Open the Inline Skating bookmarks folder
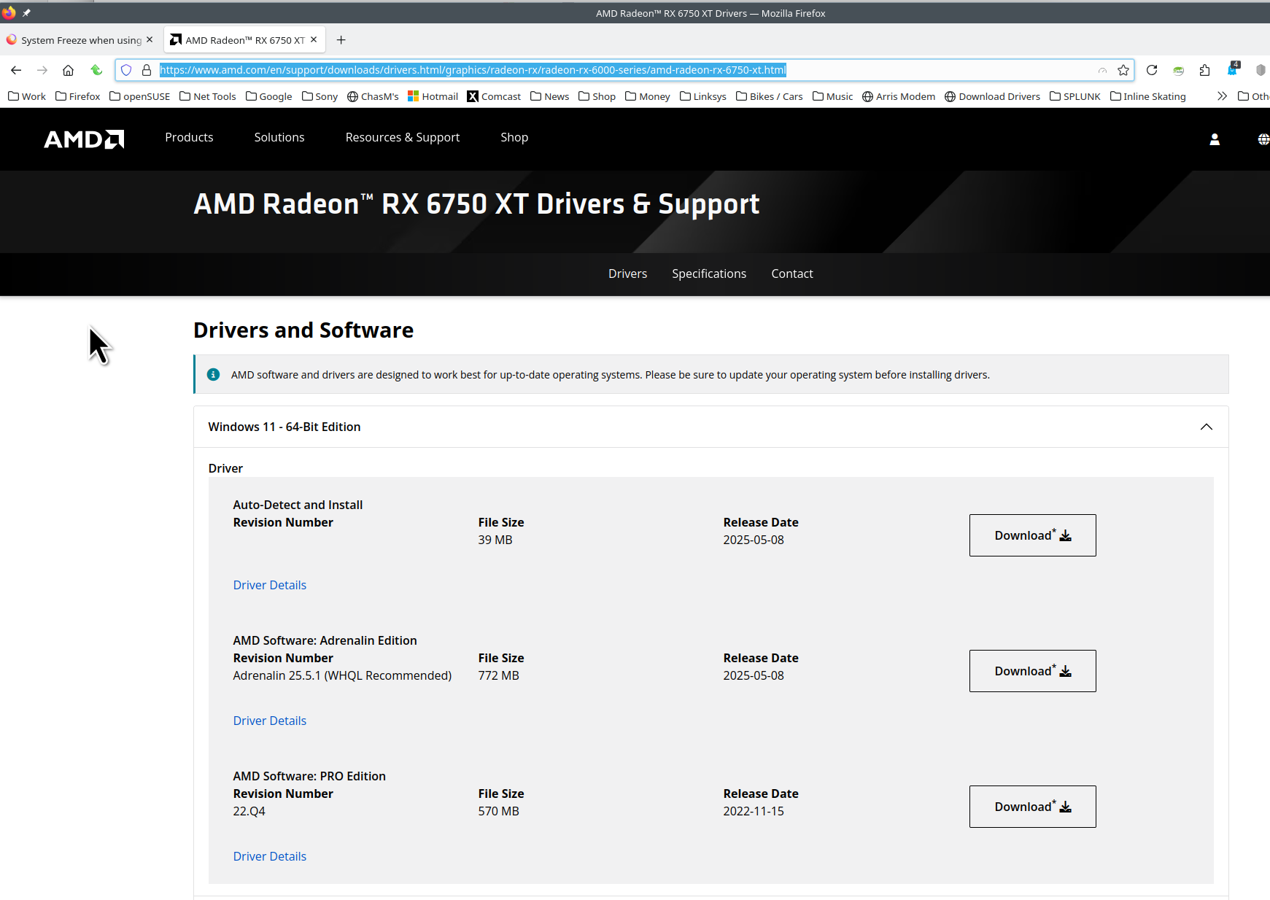1270x900 pixels. [1148, 96]
